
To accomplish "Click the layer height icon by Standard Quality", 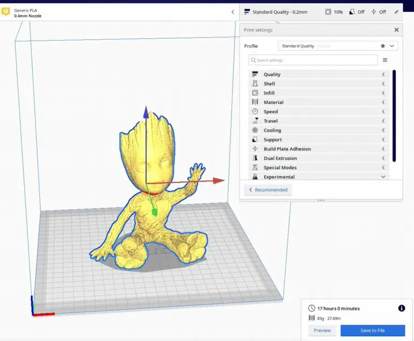I will [247, 12].
